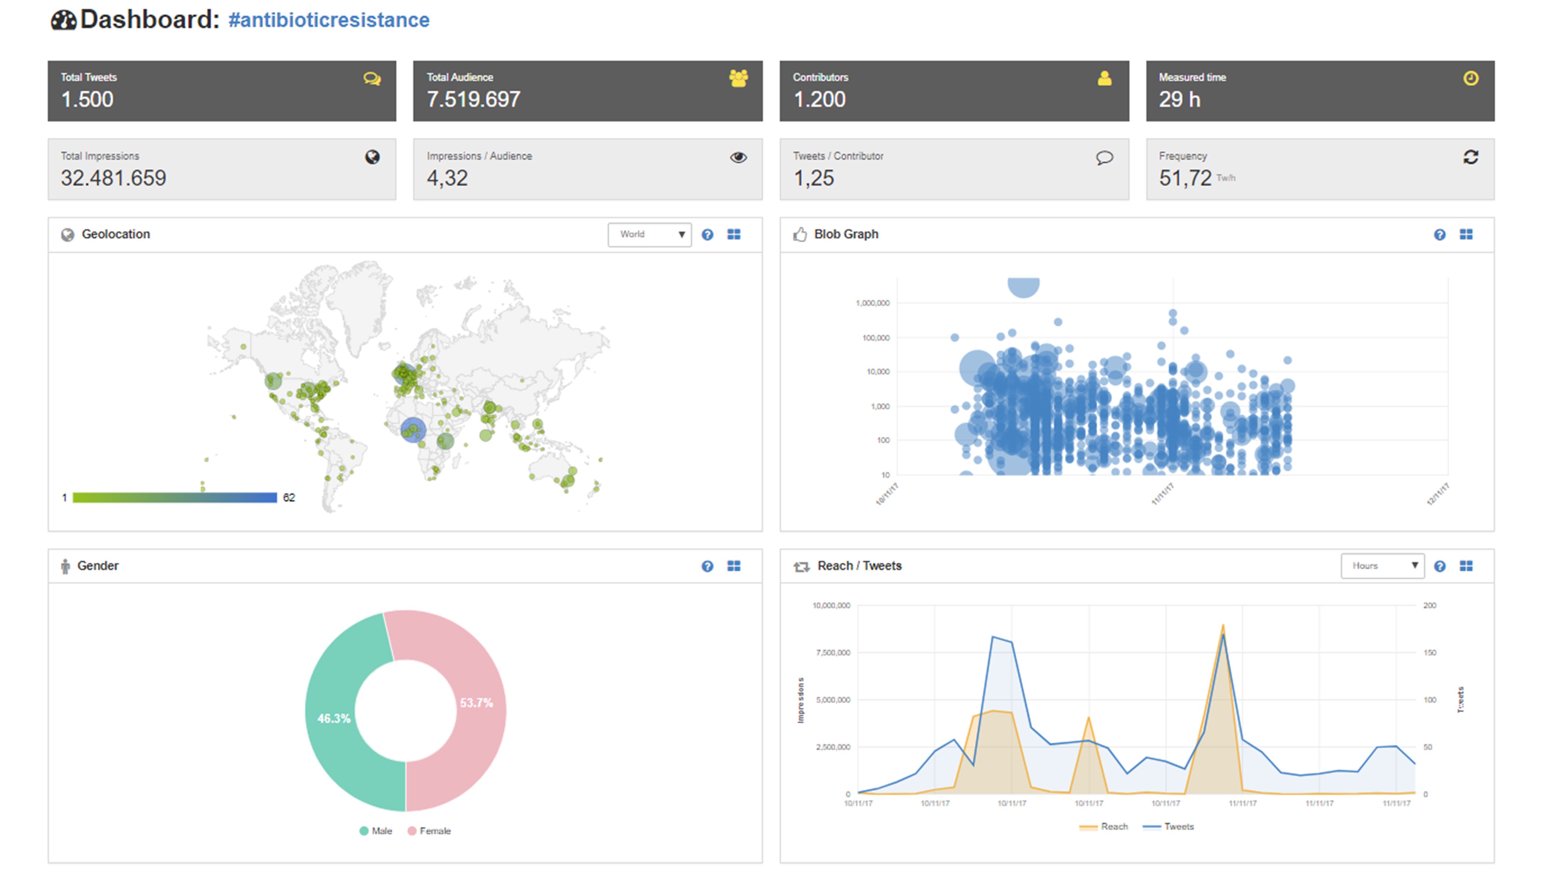1545x869 pixels.
Task: Toggle the Male legend item
Action: point(376,831)
